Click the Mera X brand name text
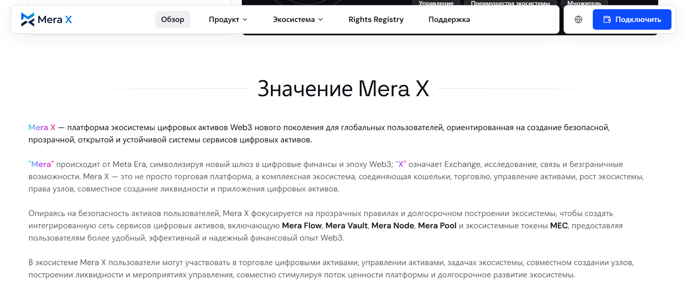Screen dimensions: 684x303 pyautogui.click(x=55, y=19)
